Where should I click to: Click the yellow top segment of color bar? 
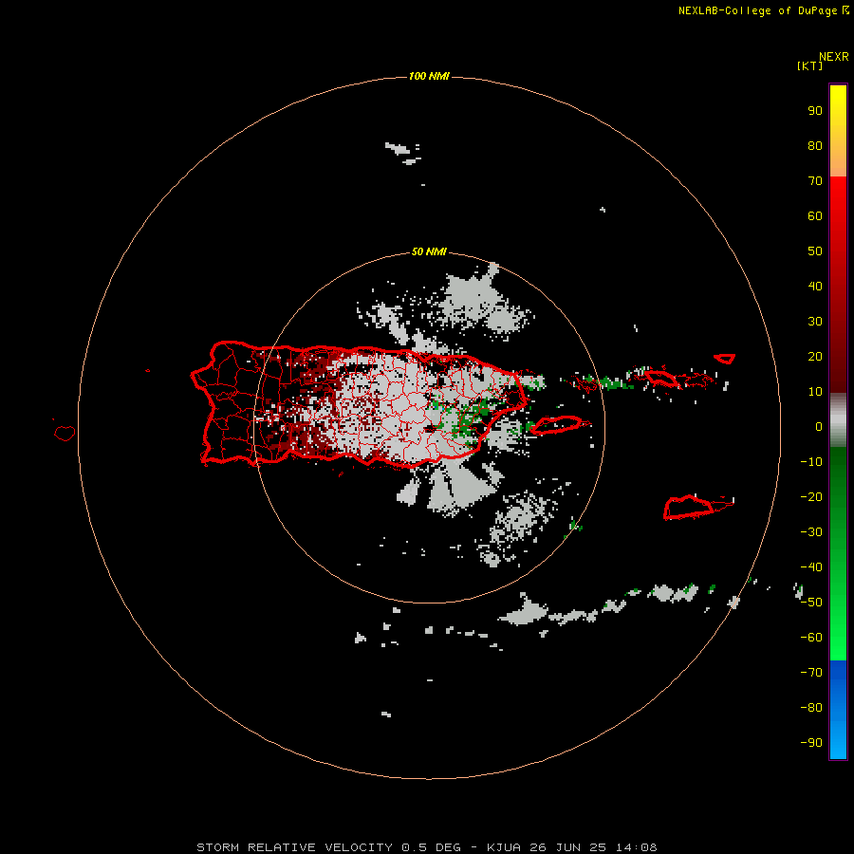(x=838, y=131)
